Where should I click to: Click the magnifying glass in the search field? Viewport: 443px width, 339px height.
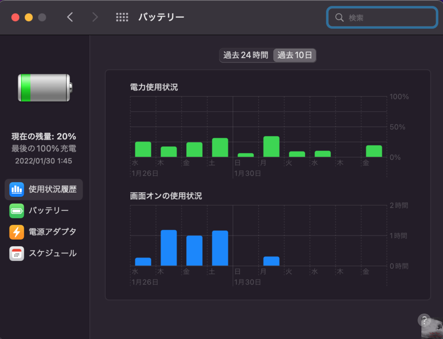pos(340,17)
